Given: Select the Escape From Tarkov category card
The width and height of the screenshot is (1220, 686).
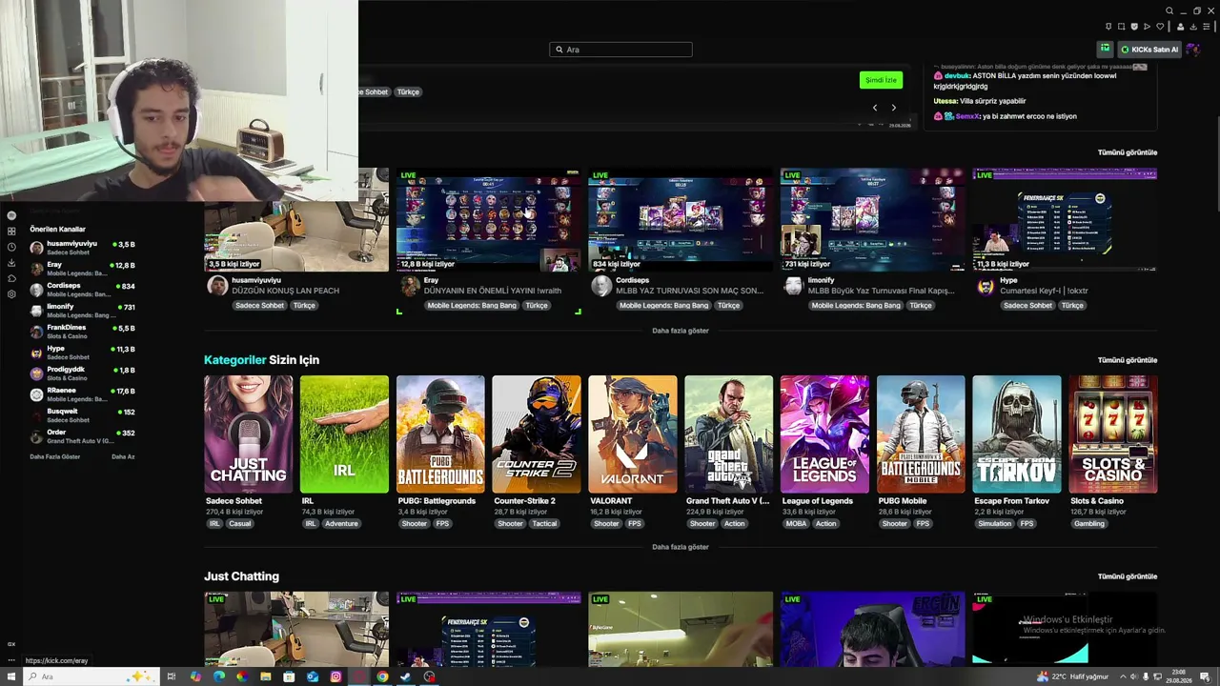Looking at the screenshot, I should click(1017, 434).
